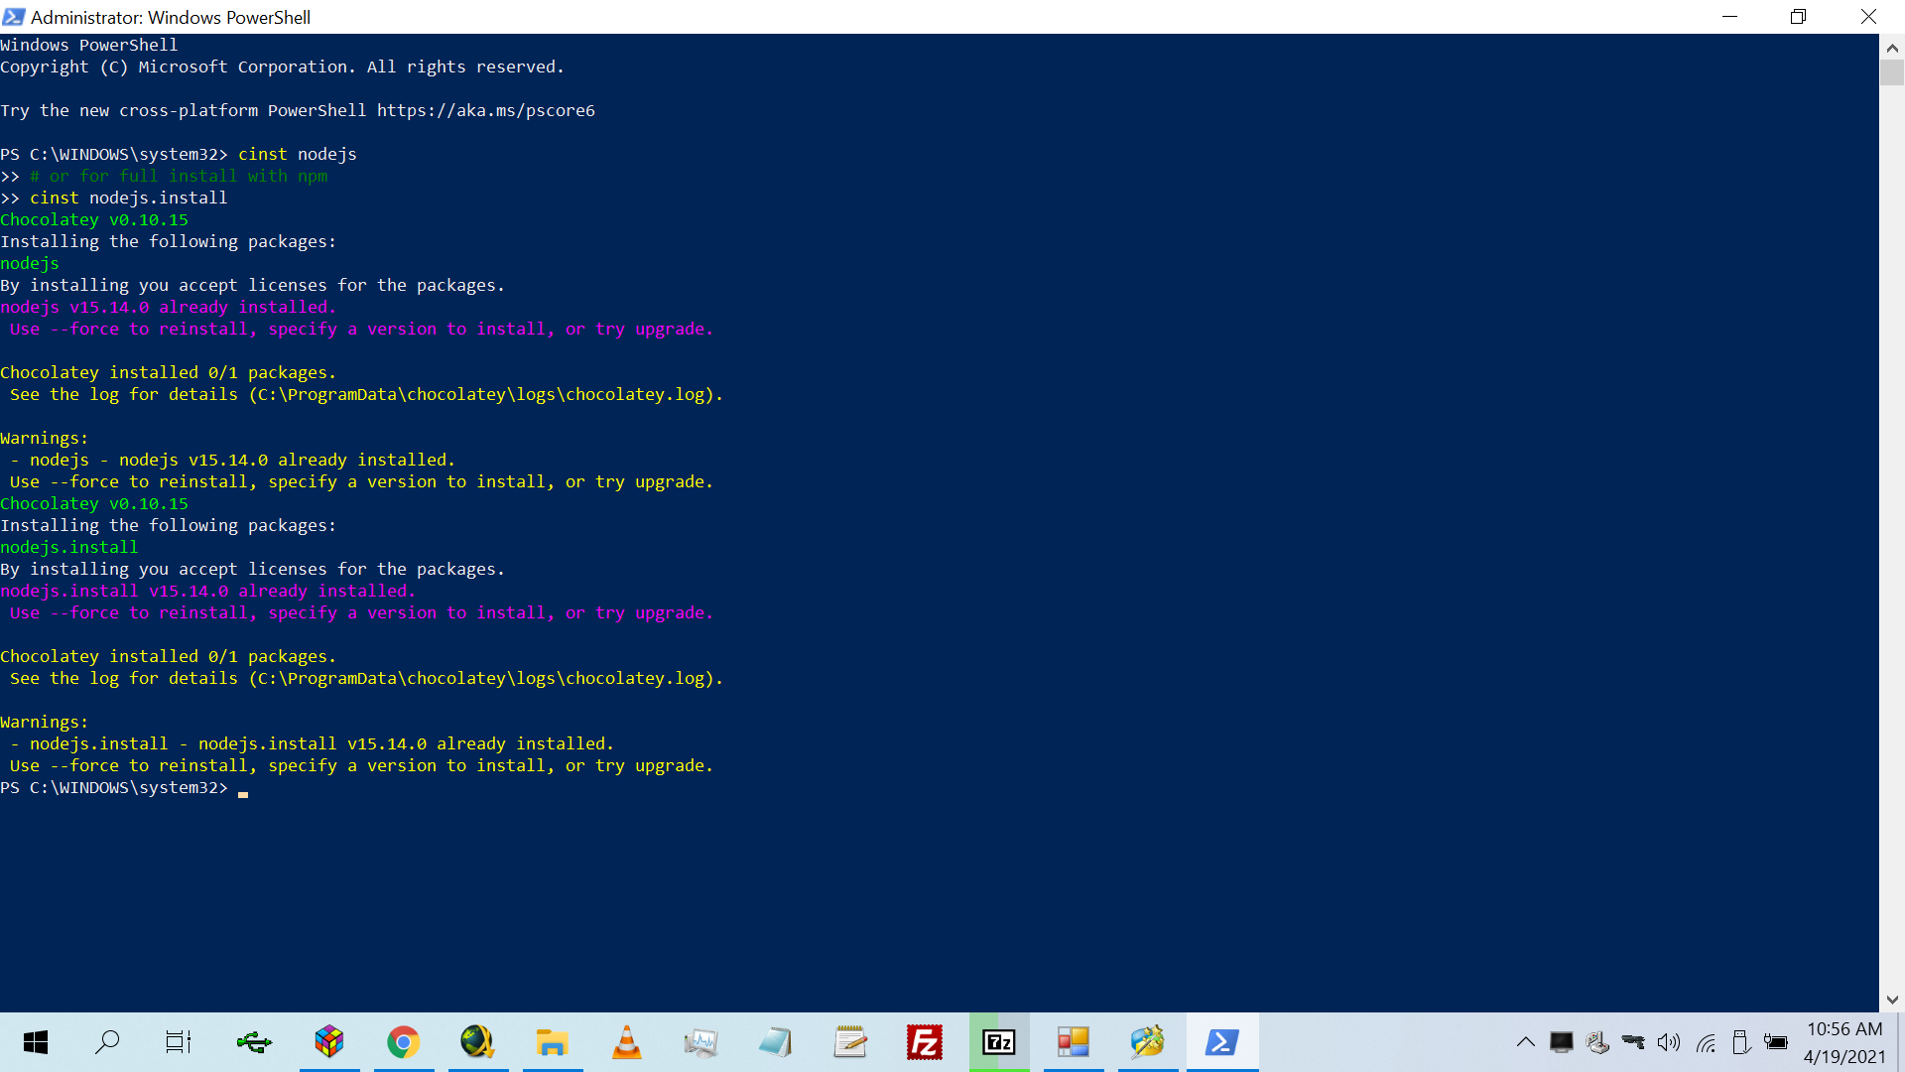
Task: Click the pistol icon in system tray
Action: [x=1633, y=1042]
